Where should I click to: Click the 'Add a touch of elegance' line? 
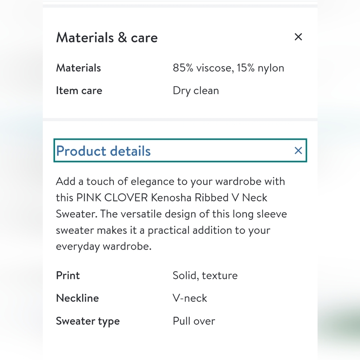170,181
